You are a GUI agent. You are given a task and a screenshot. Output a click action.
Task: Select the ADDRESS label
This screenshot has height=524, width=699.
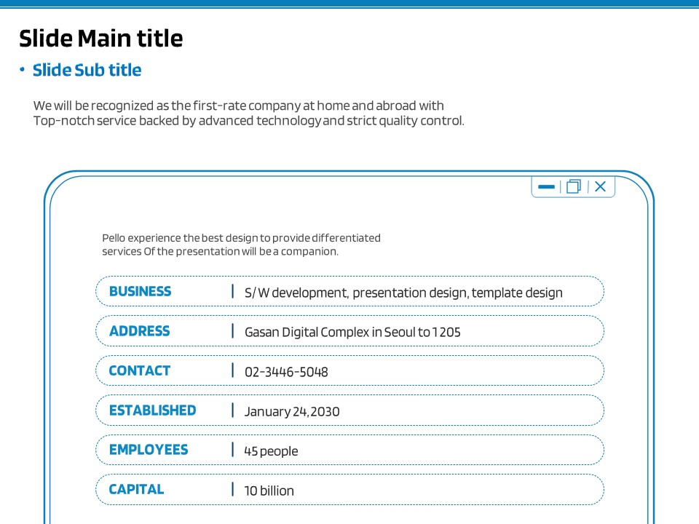pos(139,331)
